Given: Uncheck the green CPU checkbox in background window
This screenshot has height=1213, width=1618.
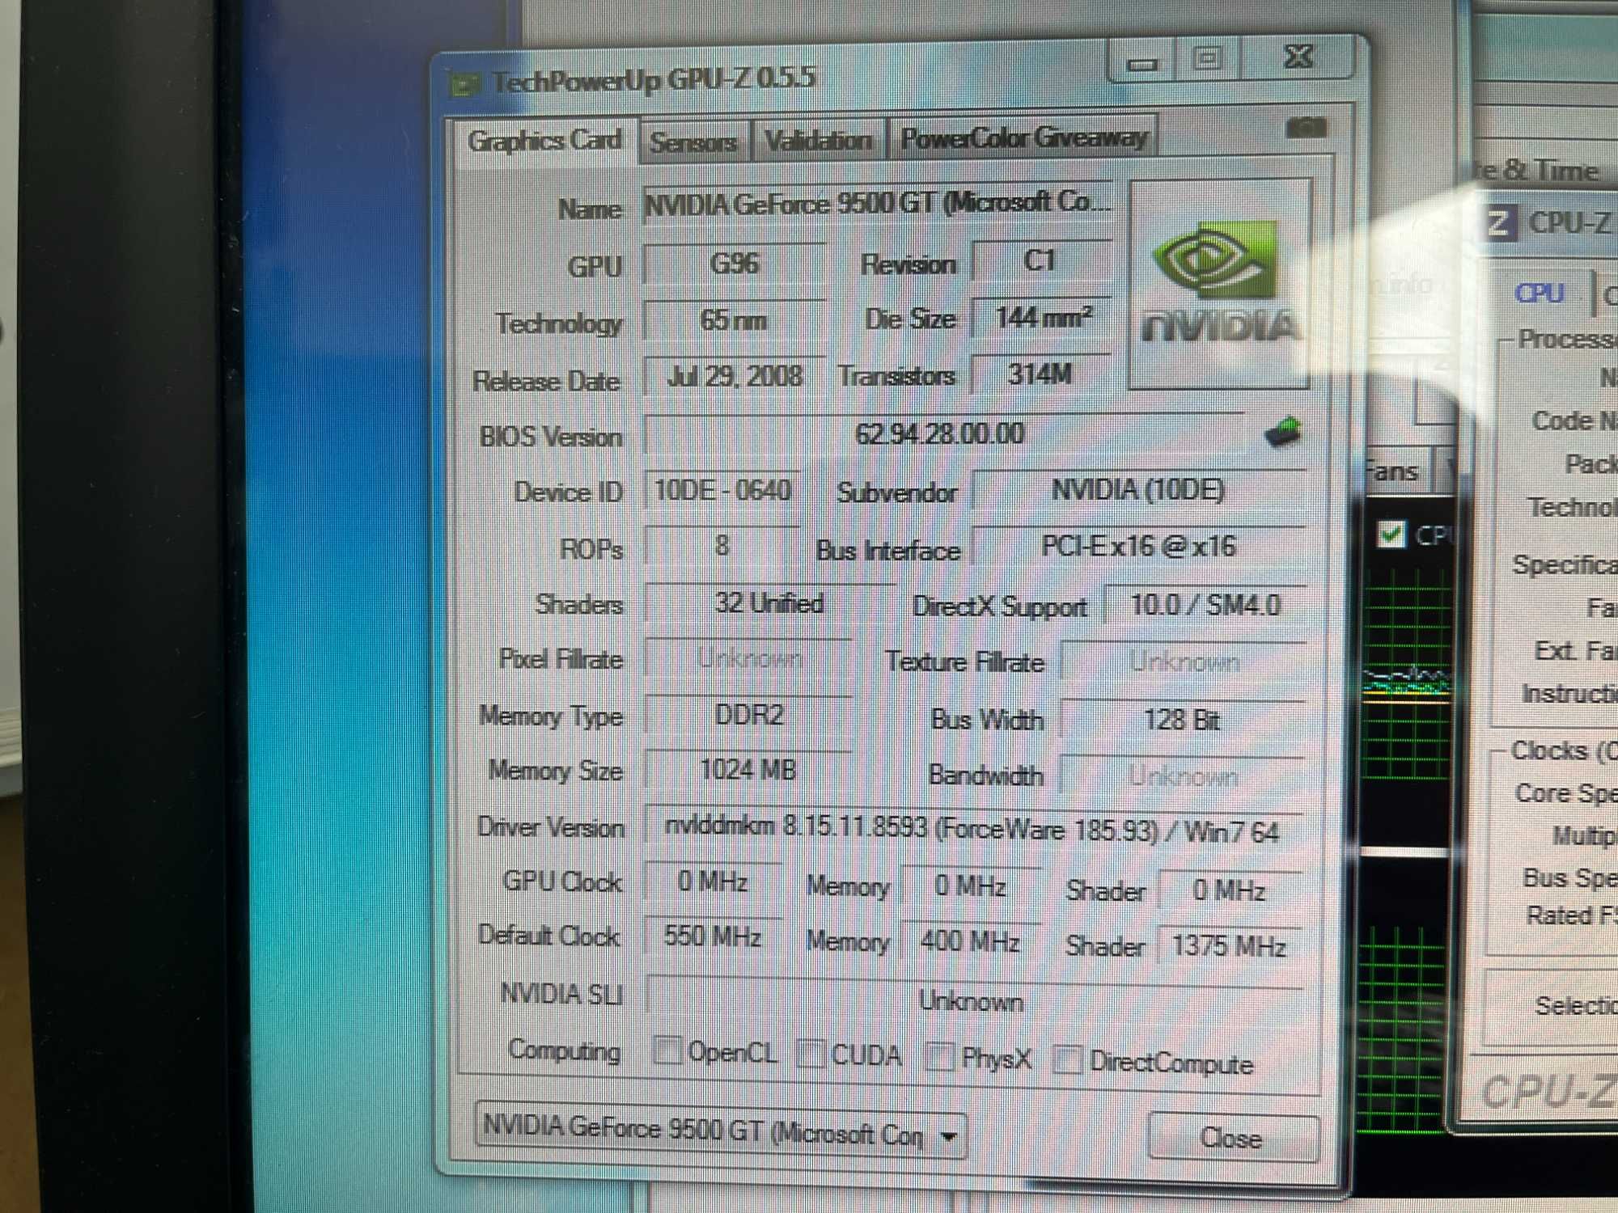Looking at the screenshot, I should pyautogui.click(x=1391, y=534).
